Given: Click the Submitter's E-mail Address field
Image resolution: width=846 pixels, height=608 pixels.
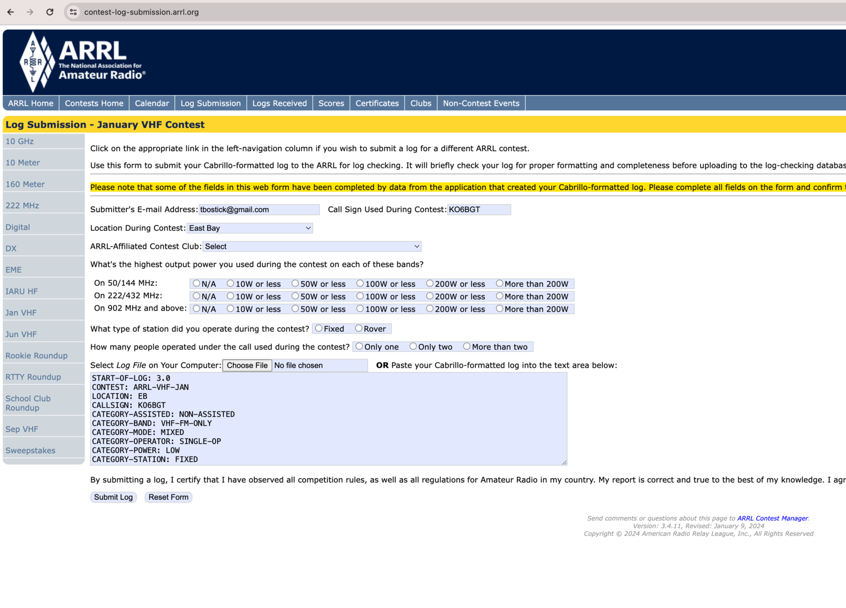Looking at the screenshot, I should point(259,210).
